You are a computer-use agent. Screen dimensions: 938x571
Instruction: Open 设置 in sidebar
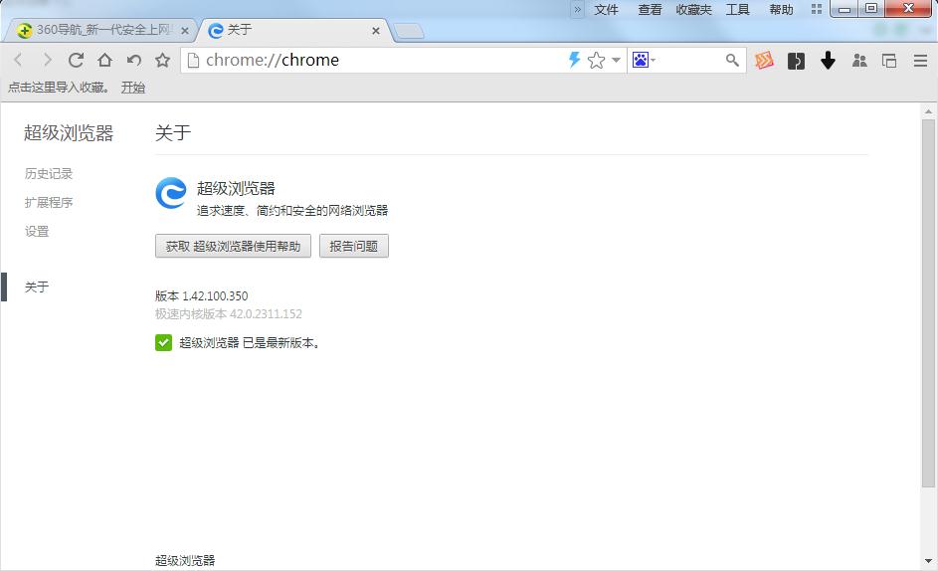pyautogui.click(x=37, y=231)
